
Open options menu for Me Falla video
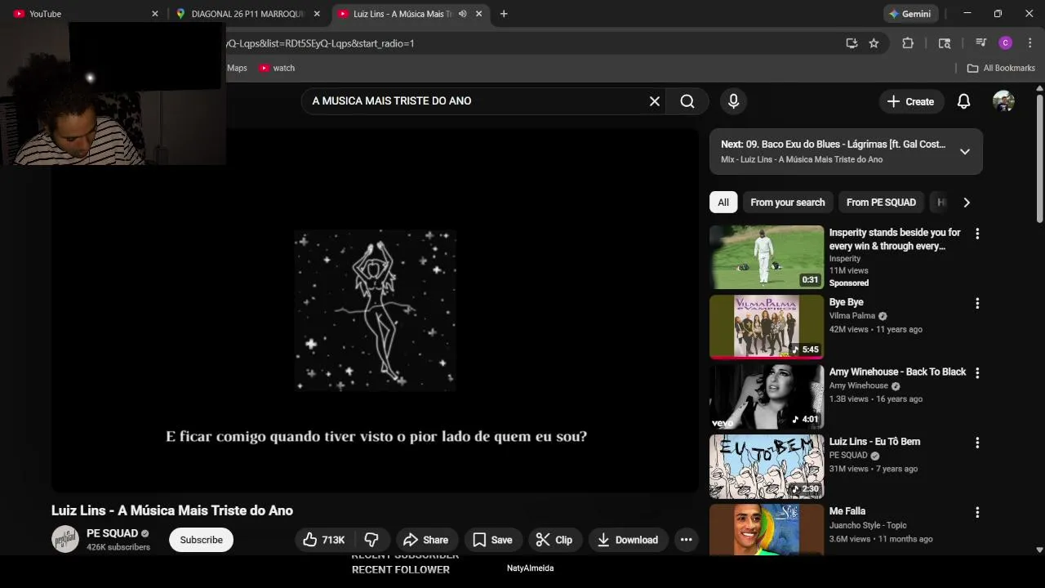tap(977, 512)
